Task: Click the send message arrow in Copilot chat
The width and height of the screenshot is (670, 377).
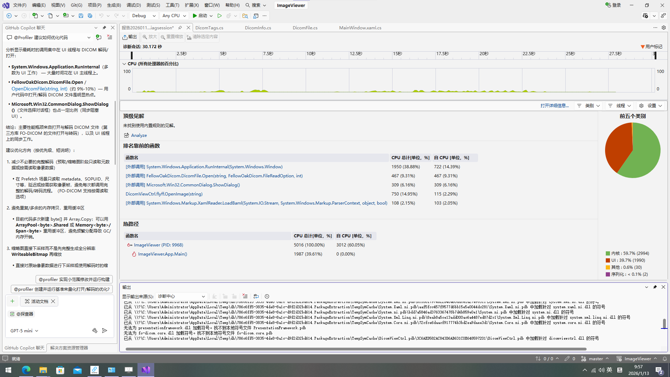Action: pos(104,330)
